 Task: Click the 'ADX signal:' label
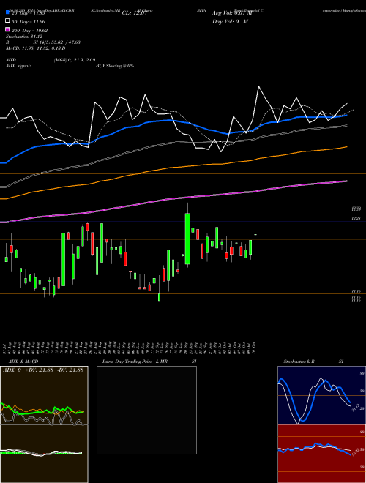coord(18,66)
